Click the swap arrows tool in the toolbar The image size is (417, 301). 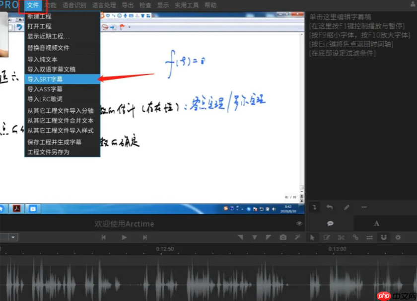370,237
